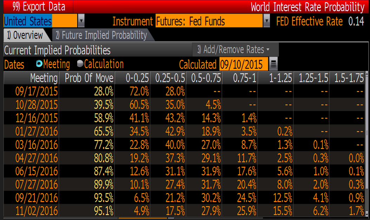
Task: Click the vertical scrollbar of the table
Action: coord(367,144)
